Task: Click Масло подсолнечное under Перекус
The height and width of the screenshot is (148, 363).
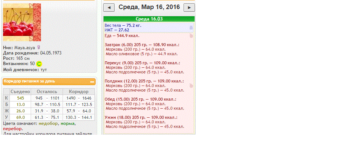Action: click(145, 72)
